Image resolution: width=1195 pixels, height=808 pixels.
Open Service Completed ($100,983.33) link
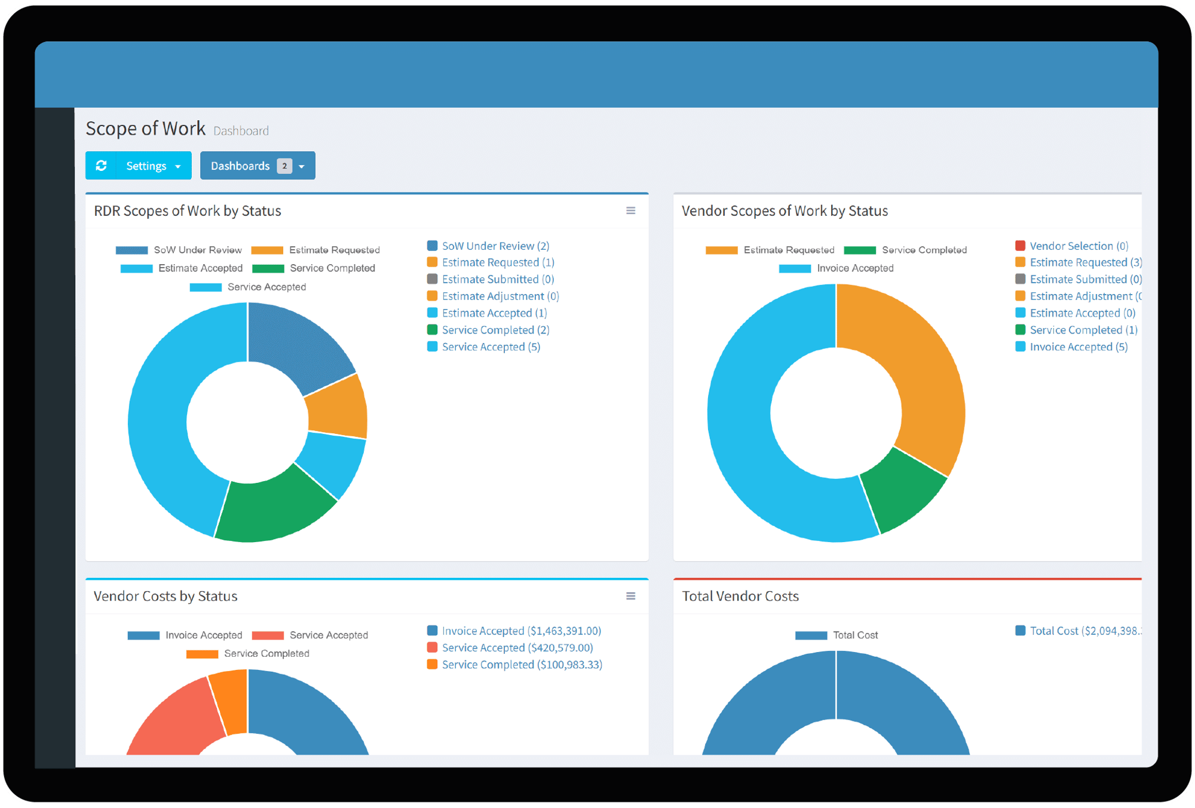click(x=522, y=665)
